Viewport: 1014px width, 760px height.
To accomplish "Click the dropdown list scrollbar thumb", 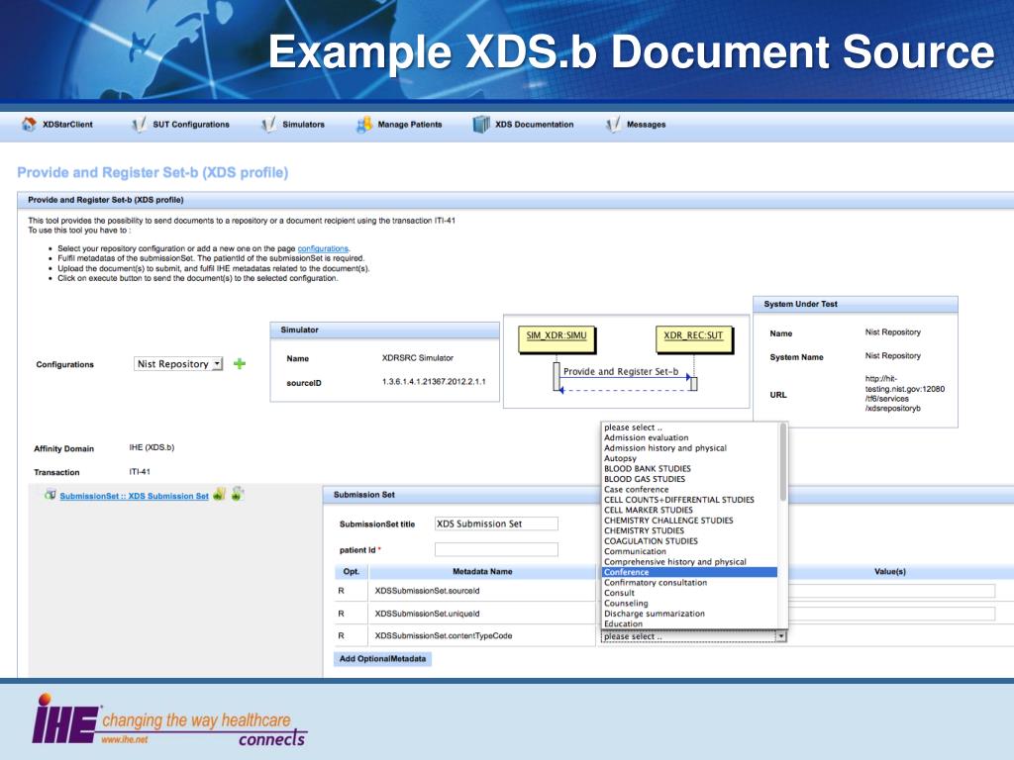I will pos(783,461).
